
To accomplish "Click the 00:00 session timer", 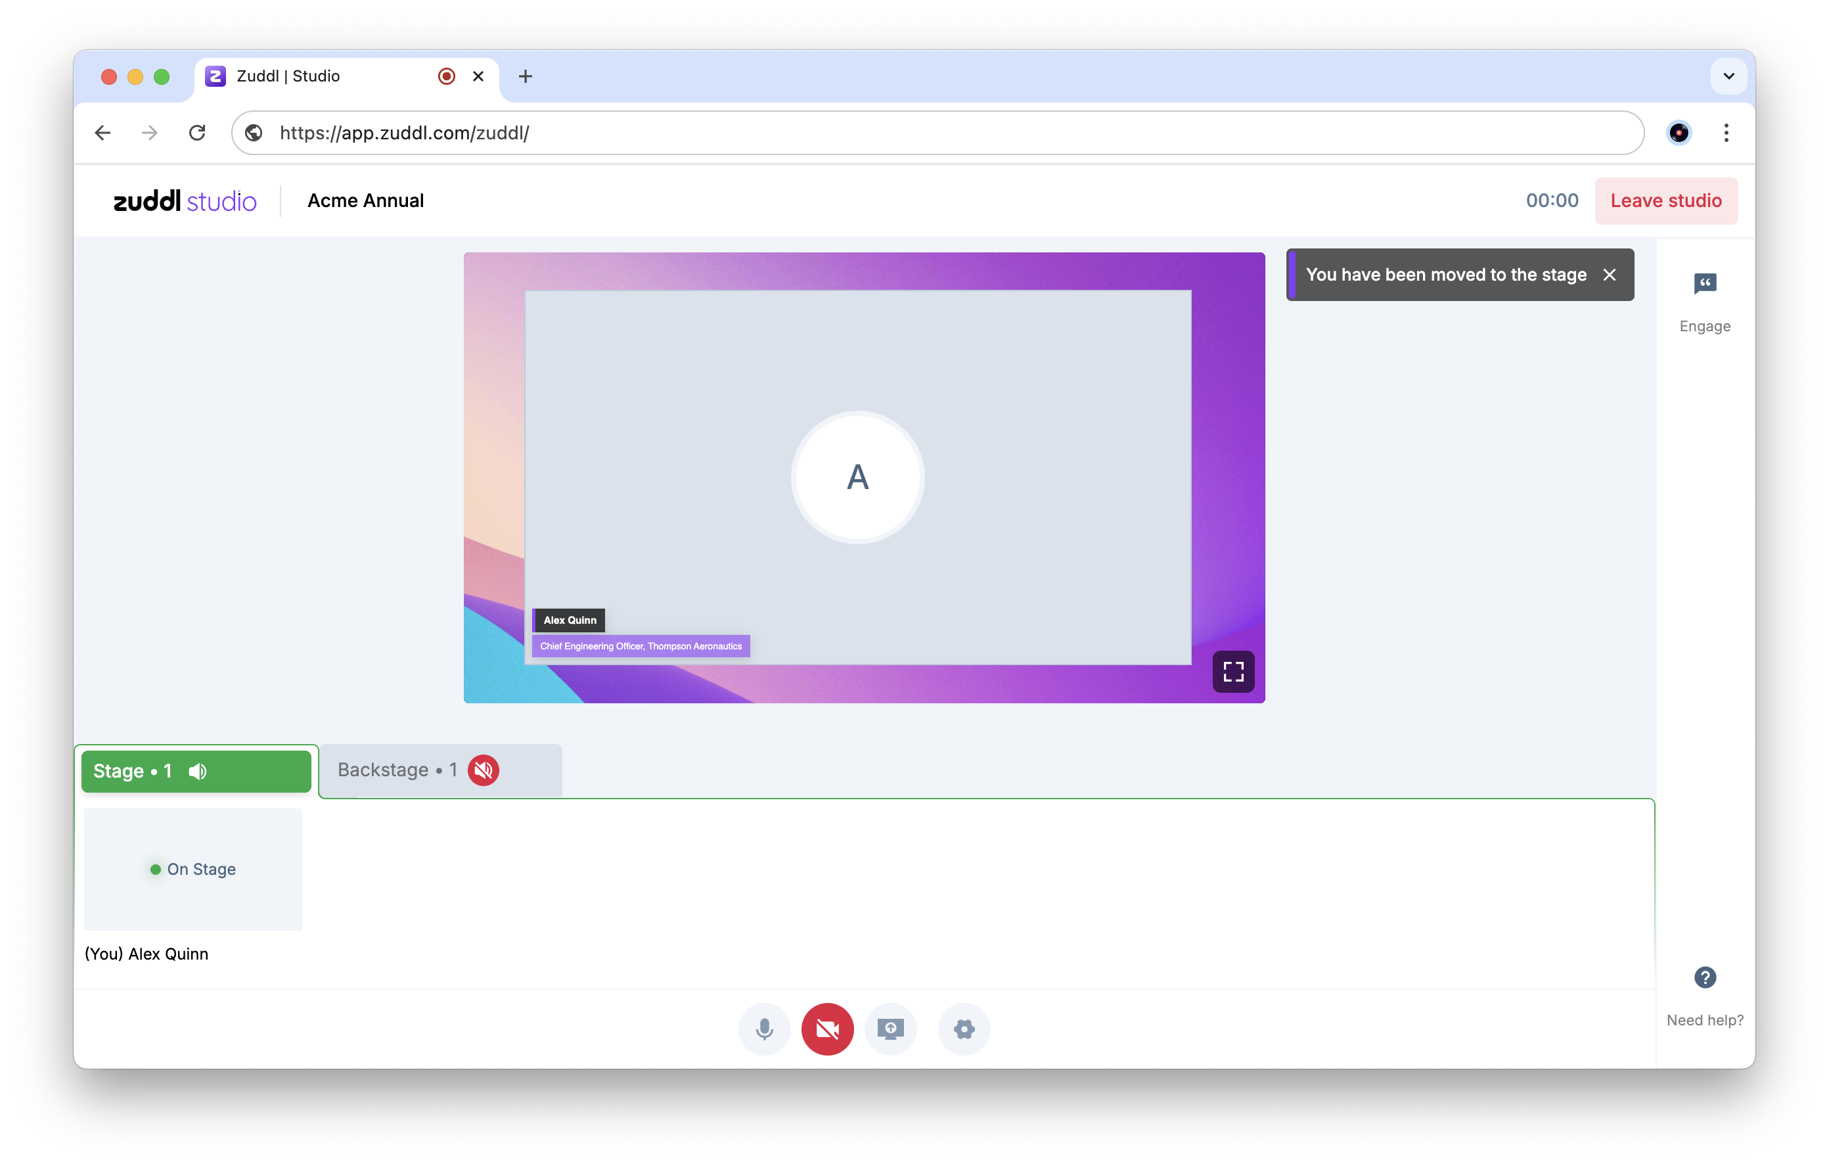I will 1552,200.
